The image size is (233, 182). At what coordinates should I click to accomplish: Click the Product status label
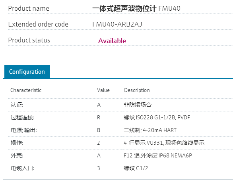point(29,40)
